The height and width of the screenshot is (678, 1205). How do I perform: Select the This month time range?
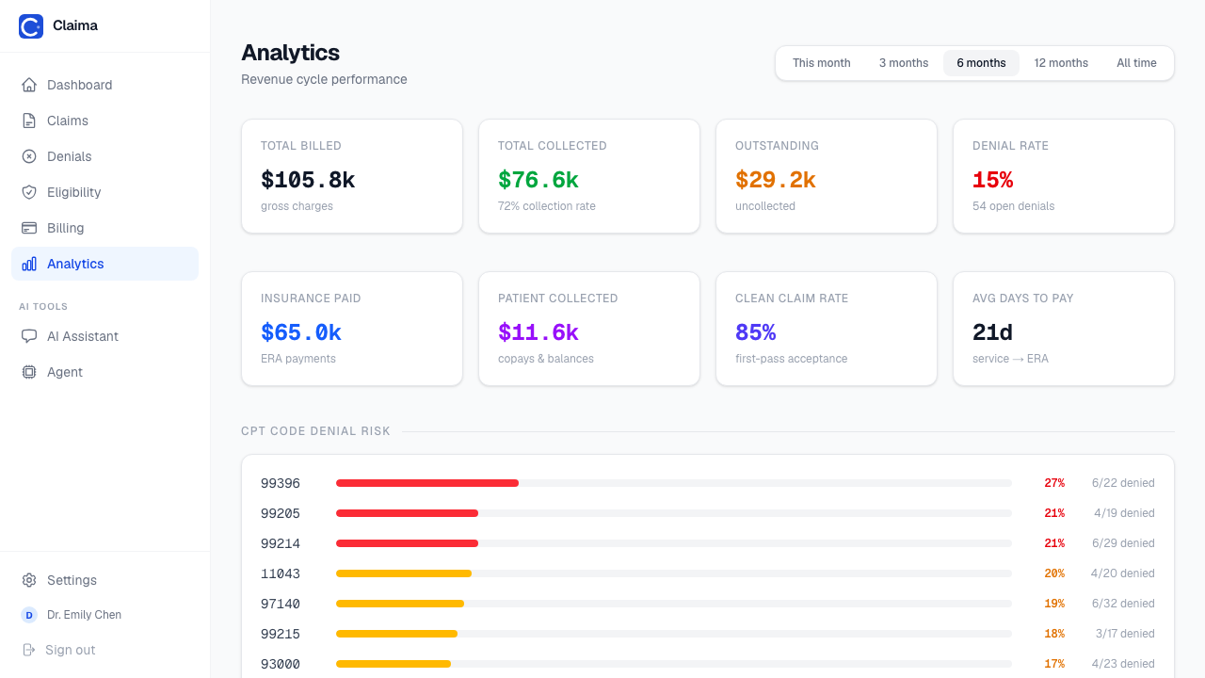(822, 63)
